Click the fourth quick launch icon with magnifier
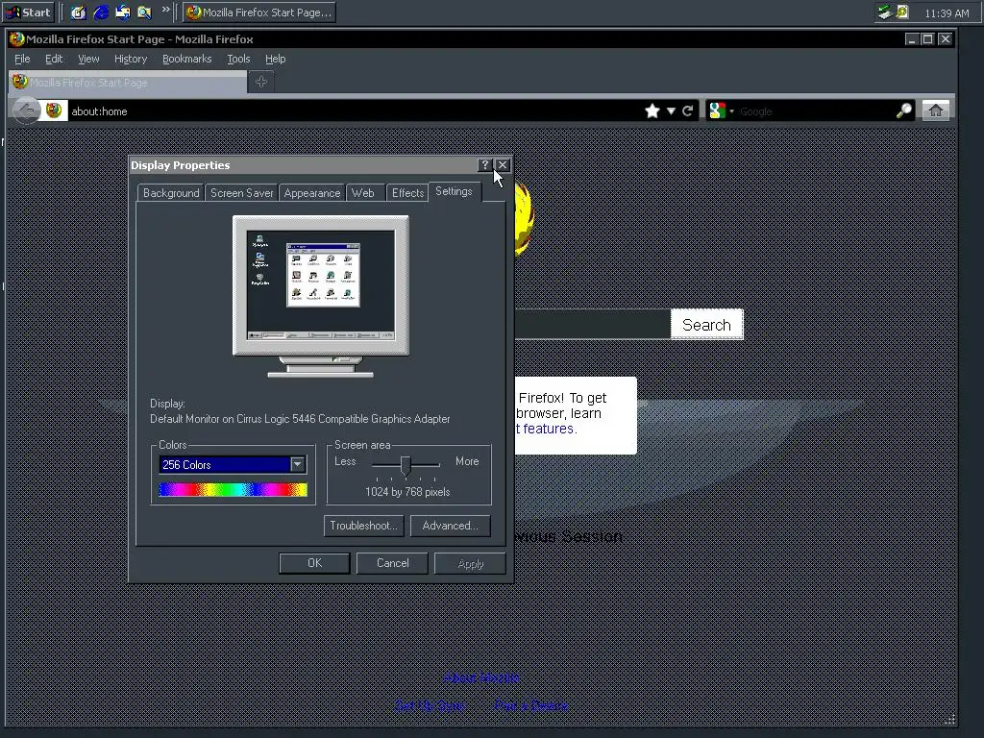The image size is (984, 738). pyautogui.click(x=144, y=12)
